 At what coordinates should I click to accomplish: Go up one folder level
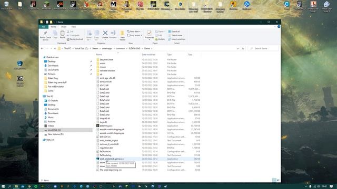55,49
